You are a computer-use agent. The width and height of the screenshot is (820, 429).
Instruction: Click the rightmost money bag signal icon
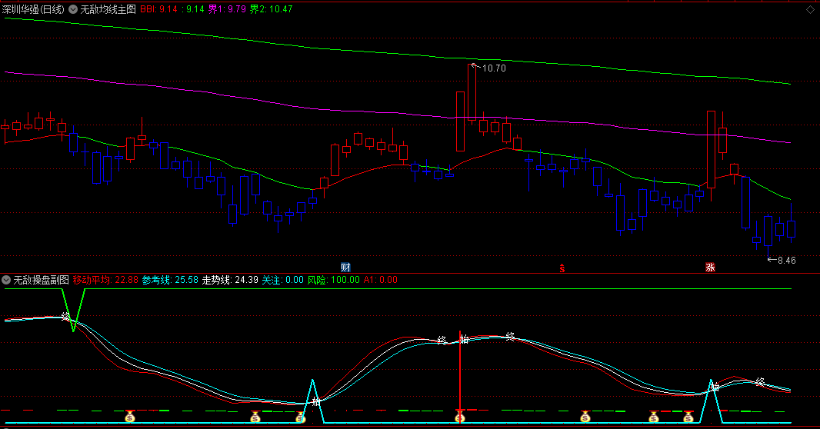(x=688, y=417)
